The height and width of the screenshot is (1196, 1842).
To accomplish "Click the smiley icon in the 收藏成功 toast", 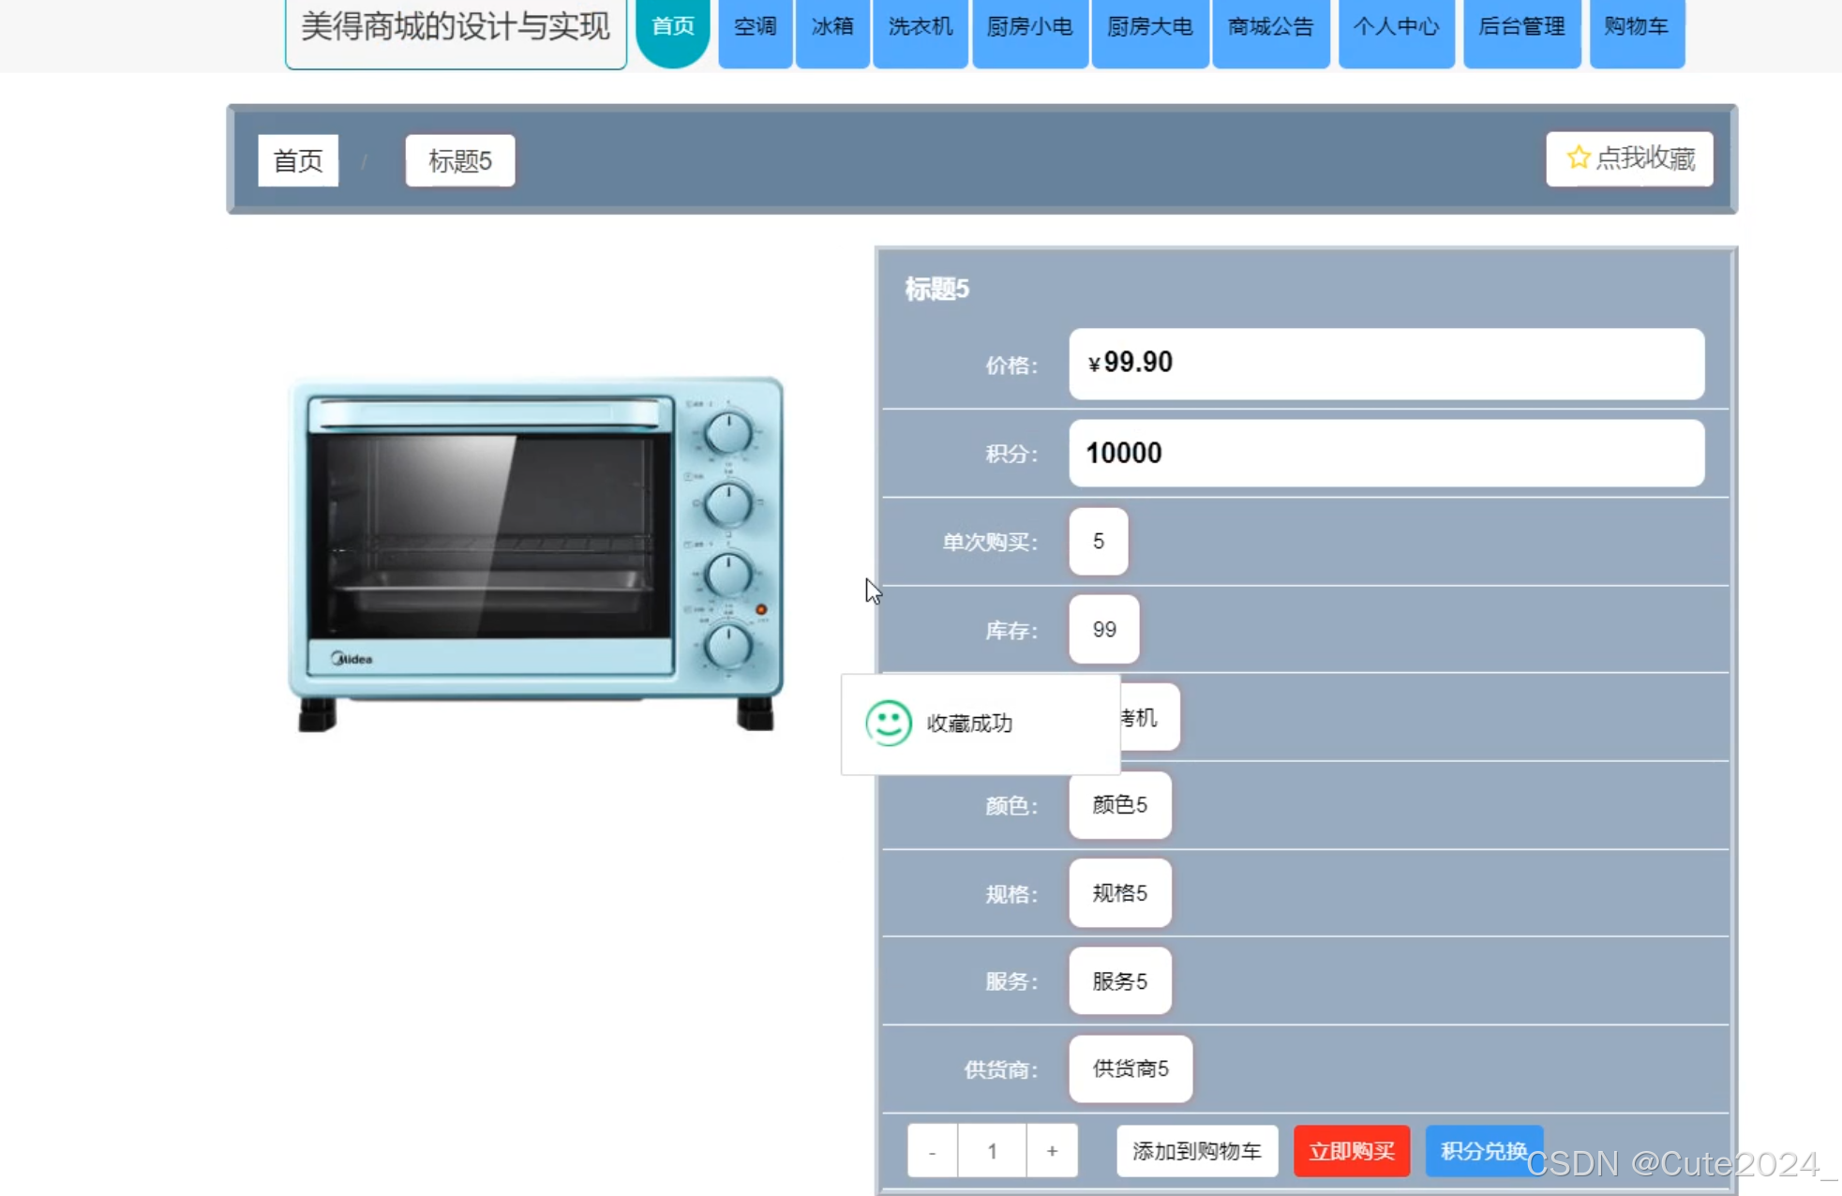I will pos(889,723).
